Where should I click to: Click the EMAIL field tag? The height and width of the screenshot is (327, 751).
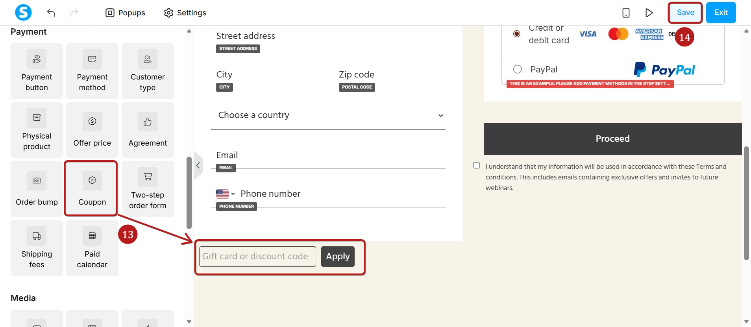pyautogui.click(x=226, y=168)
